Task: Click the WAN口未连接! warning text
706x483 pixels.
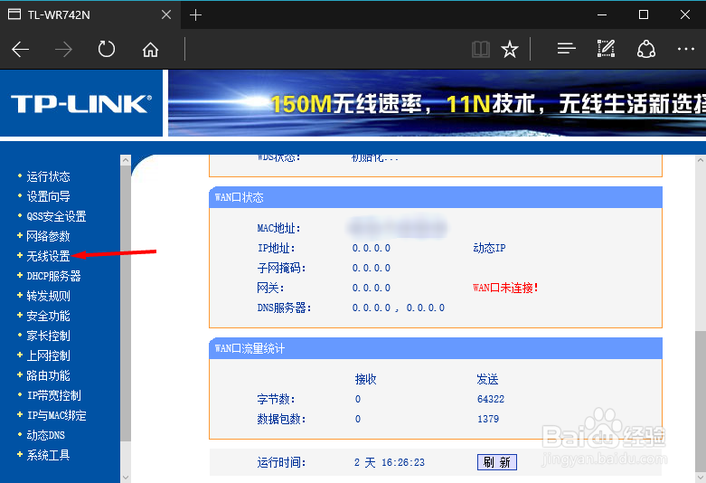Action: pos(505,288)
